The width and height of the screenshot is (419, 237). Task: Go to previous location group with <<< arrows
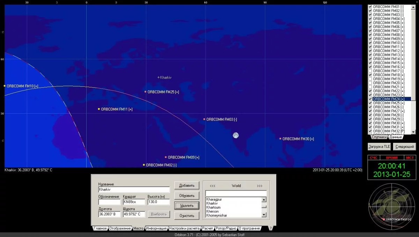[212, 186]
